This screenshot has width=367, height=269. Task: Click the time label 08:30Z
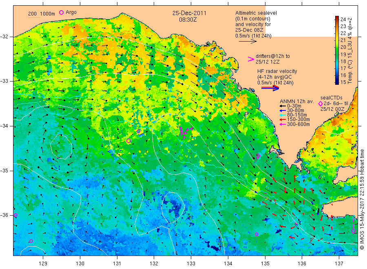pyautogui.click(x=188, y=20)
